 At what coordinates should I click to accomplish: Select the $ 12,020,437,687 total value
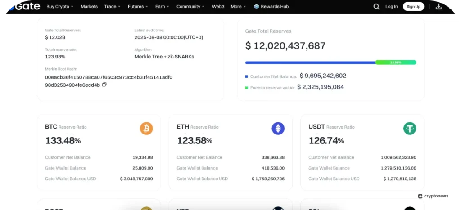(x=285, y=46)
